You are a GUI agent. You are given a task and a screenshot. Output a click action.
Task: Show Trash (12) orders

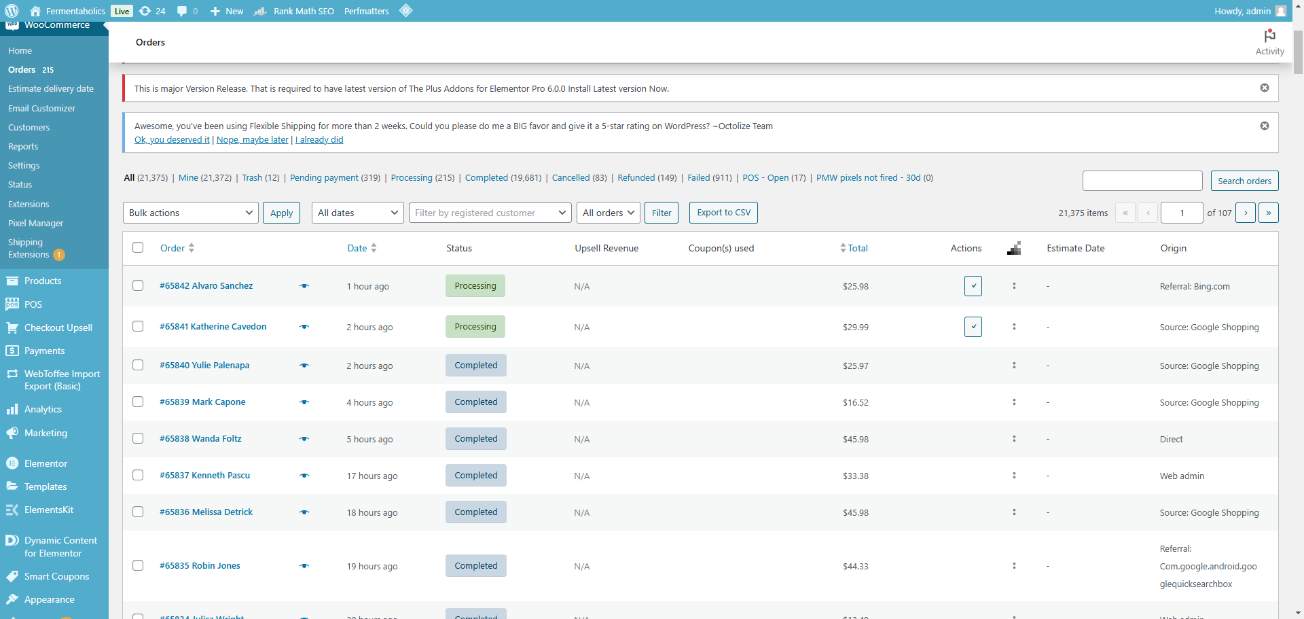(x=261, y=178)
